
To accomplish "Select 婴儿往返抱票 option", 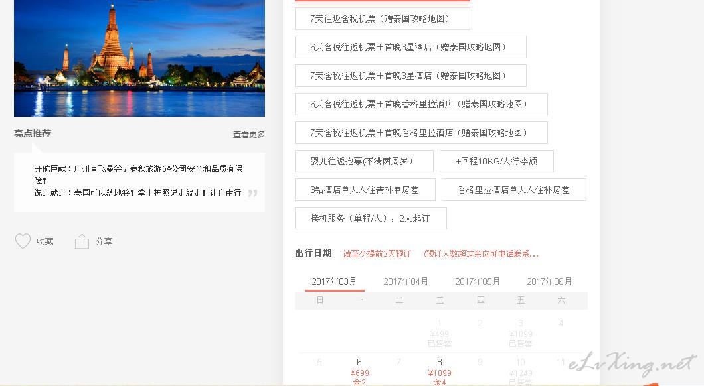I will click(x=364, y=161).
